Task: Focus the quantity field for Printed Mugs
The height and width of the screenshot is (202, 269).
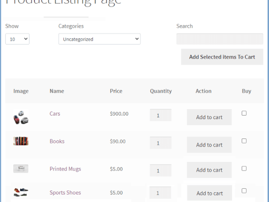Action: [161, 170]
